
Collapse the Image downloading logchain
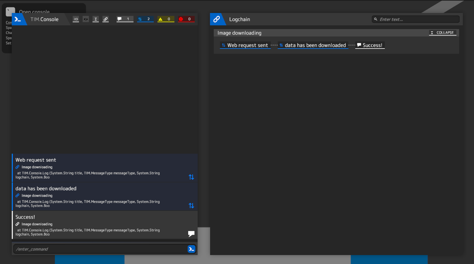coord(442,33)
